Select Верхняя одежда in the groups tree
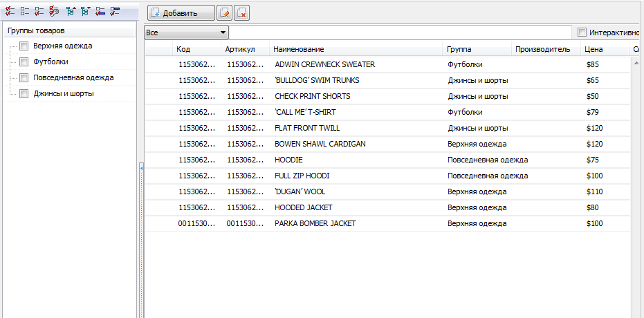The image size is (644, 318). pyautogui.click(x=63, y=46)
